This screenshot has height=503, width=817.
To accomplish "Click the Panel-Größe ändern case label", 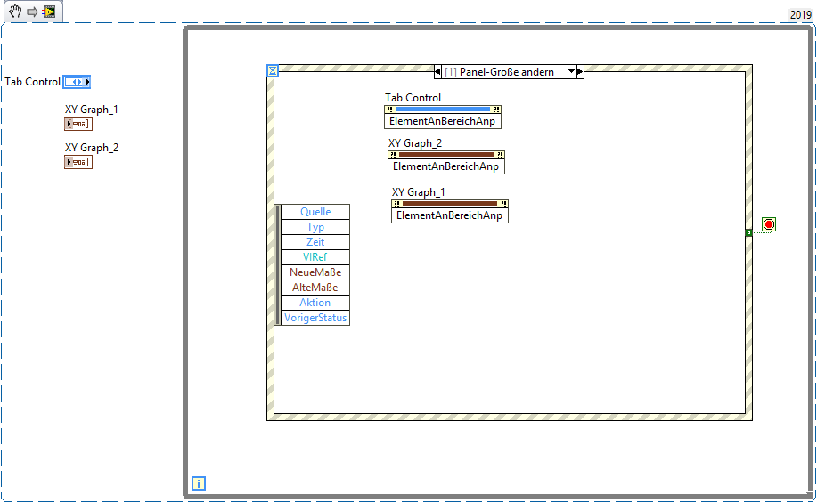I will (506, 72).
